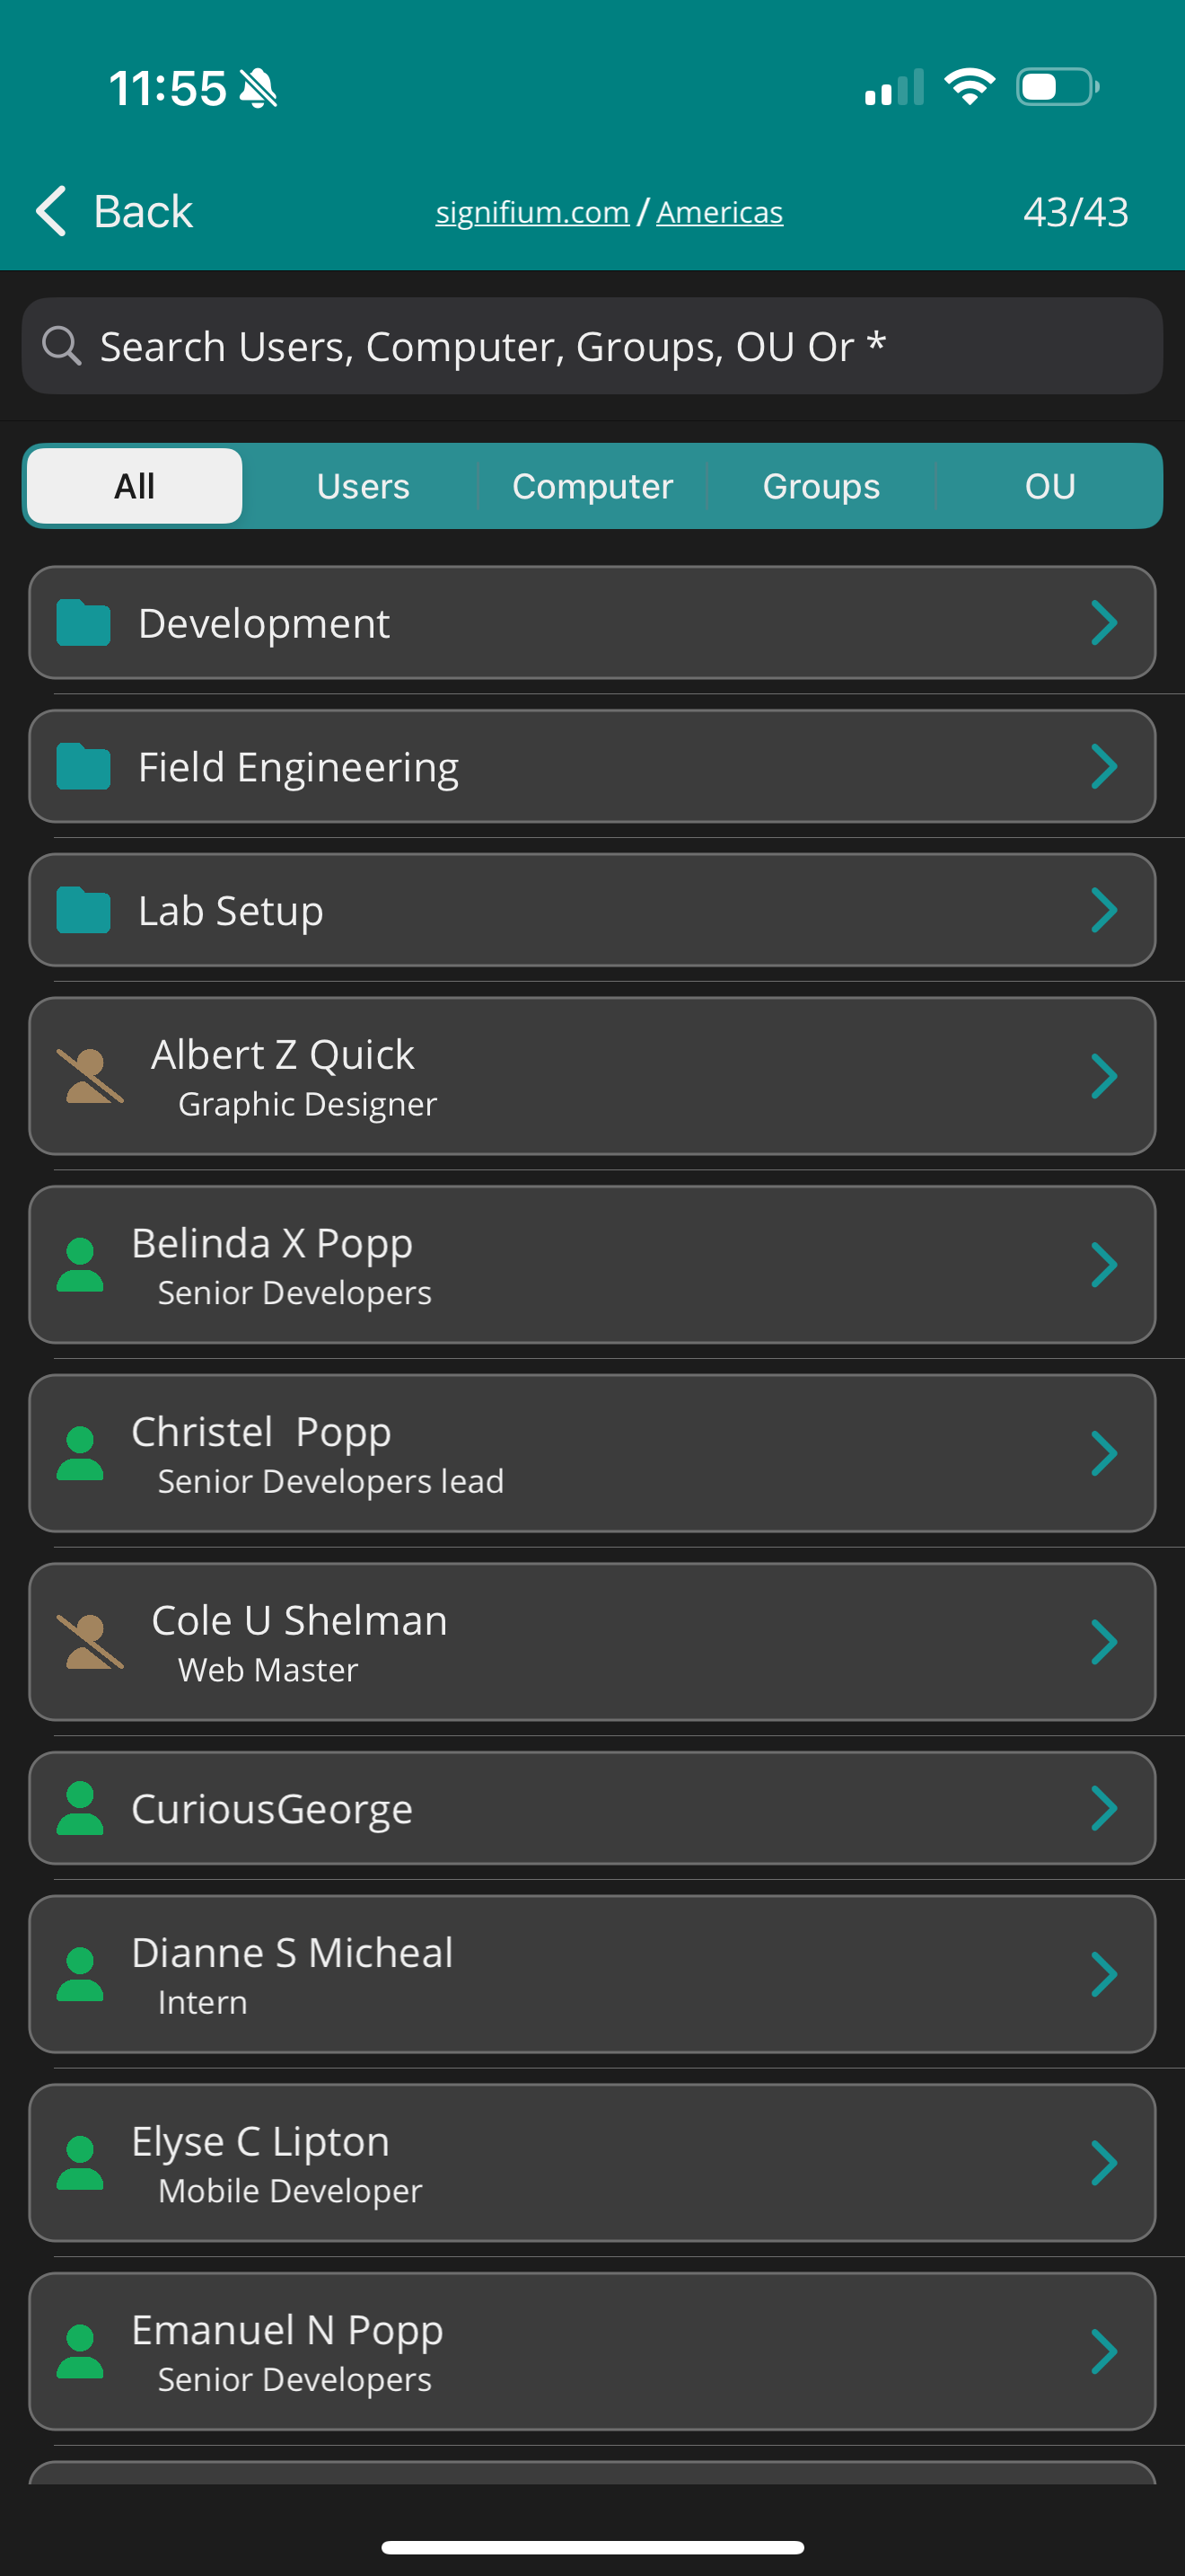
Task: Open Dianne S Micheal's details chevron
Action: click(1103, 1975)
